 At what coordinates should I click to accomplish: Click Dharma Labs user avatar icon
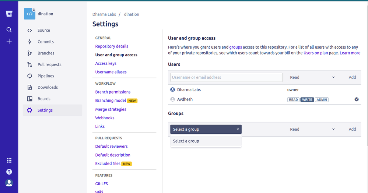[172, 90]
